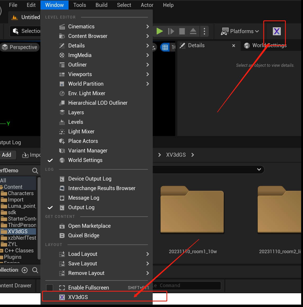Click the Layers stack icon
This screenshot has height=307, width=303.
62,112
